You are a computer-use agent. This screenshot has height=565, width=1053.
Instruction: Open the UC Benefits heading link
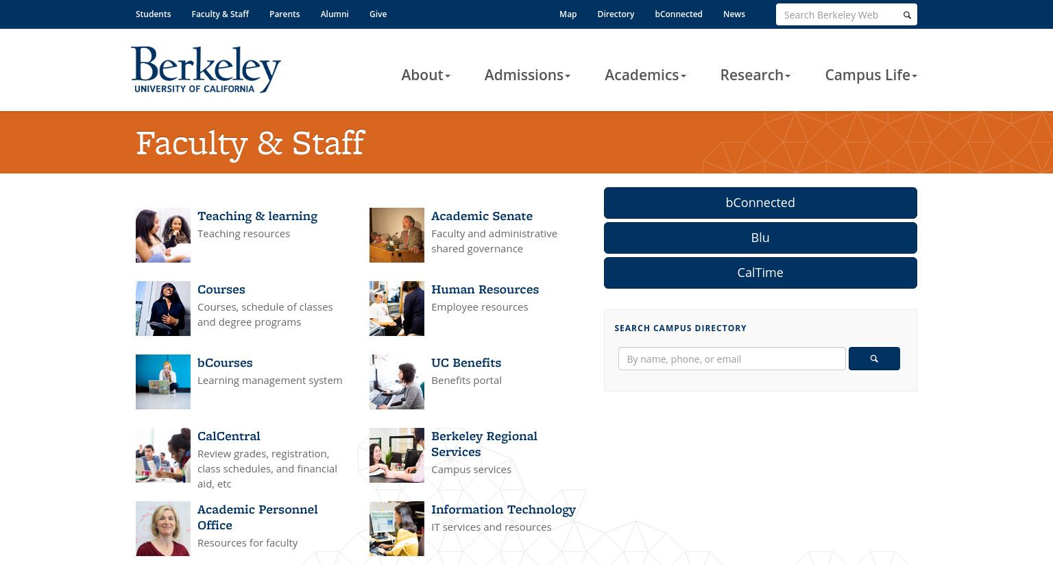[466, 363]
